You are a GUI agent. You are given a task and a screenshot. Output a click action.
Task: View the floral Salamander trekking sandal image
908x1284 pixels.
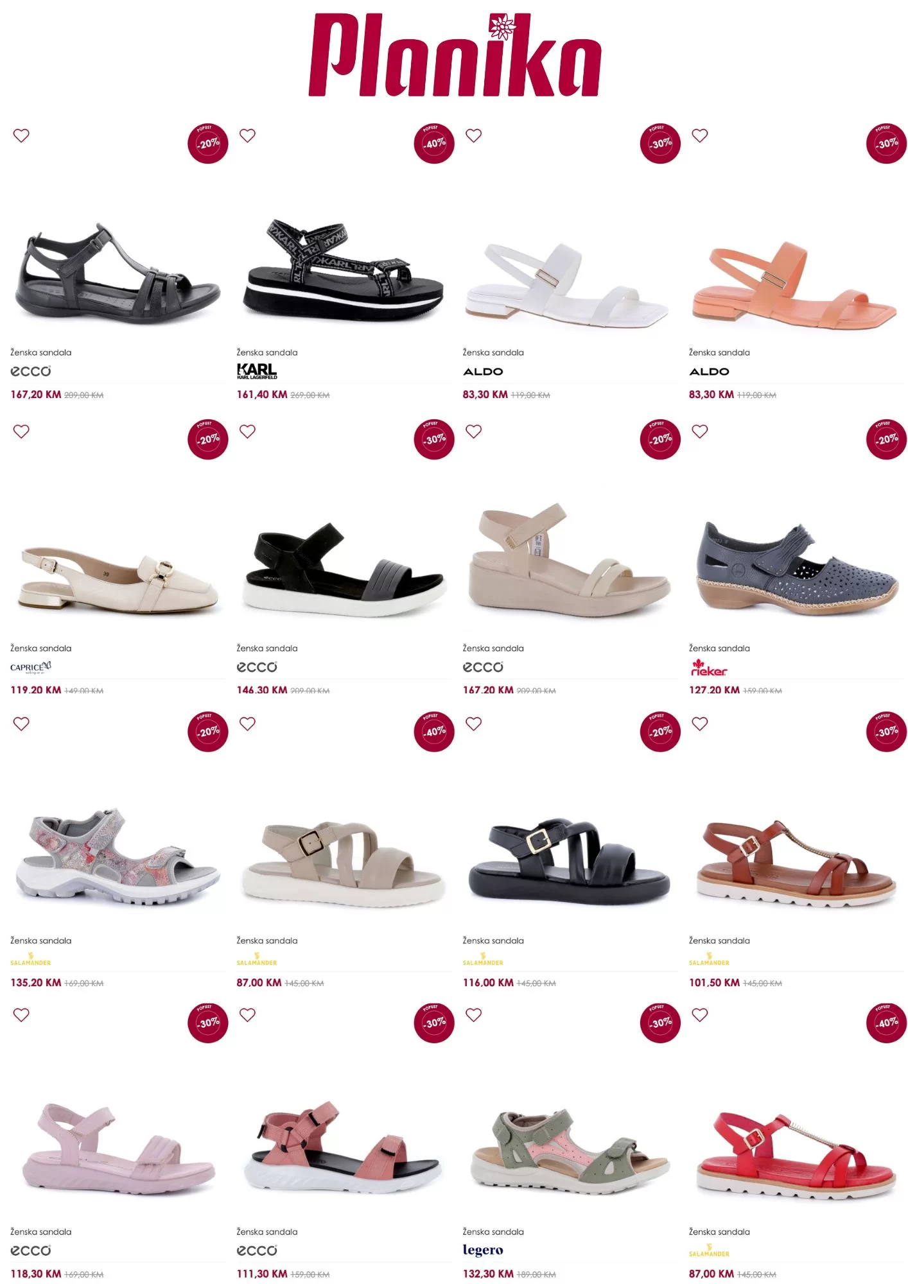tap(118, 856)
